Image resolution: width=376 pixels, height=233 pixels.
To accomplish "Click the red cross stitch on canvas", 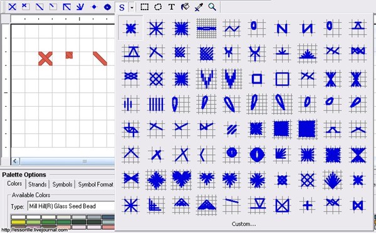I will pos(45,58).
